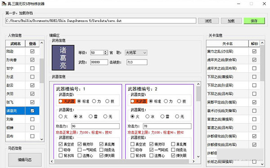This screenshot has width=270, height=168.
Task: Select 无武器 radio in weapon slot 2
Action: pos(132,101)
